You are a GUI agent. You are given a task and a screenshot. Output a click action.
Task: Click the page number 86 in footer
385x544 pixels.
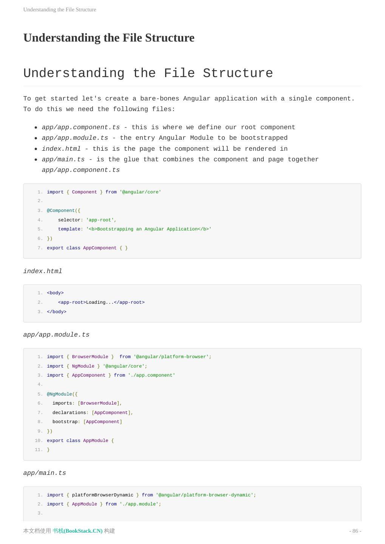coord(355,531)
